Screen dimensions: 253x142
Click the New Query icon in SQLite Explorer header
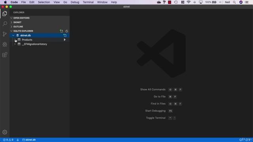click(x=62, y=31)
